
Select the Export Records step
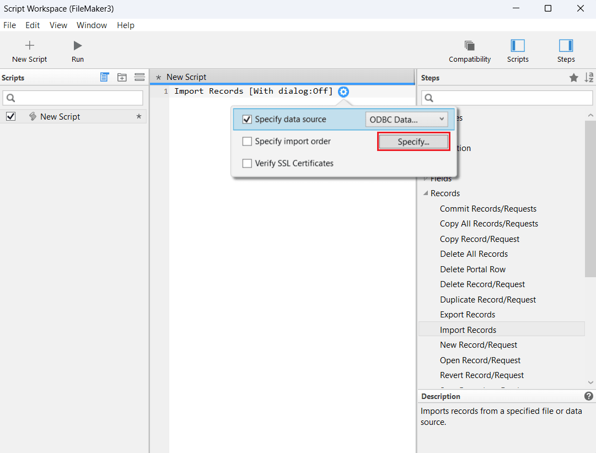click(x=468, y=315)
